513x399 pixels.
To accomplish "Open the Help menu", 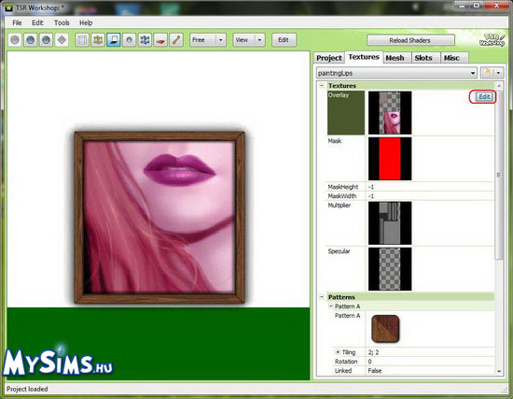I will pos(86,22).
